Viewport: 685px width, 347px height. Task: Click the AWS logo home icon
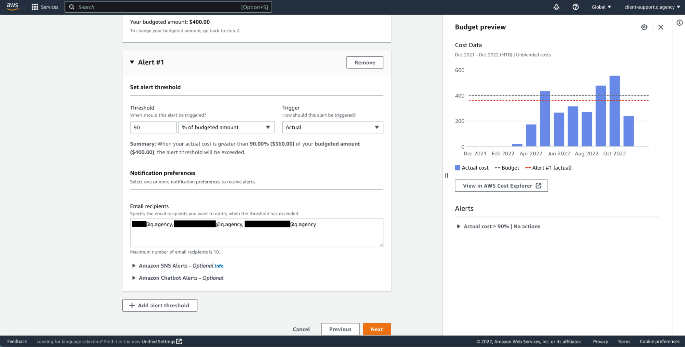12,7
